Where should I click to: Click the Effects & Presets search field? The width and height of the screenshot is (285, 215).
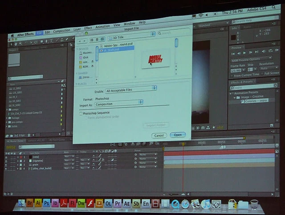click(x=254, y=87)
